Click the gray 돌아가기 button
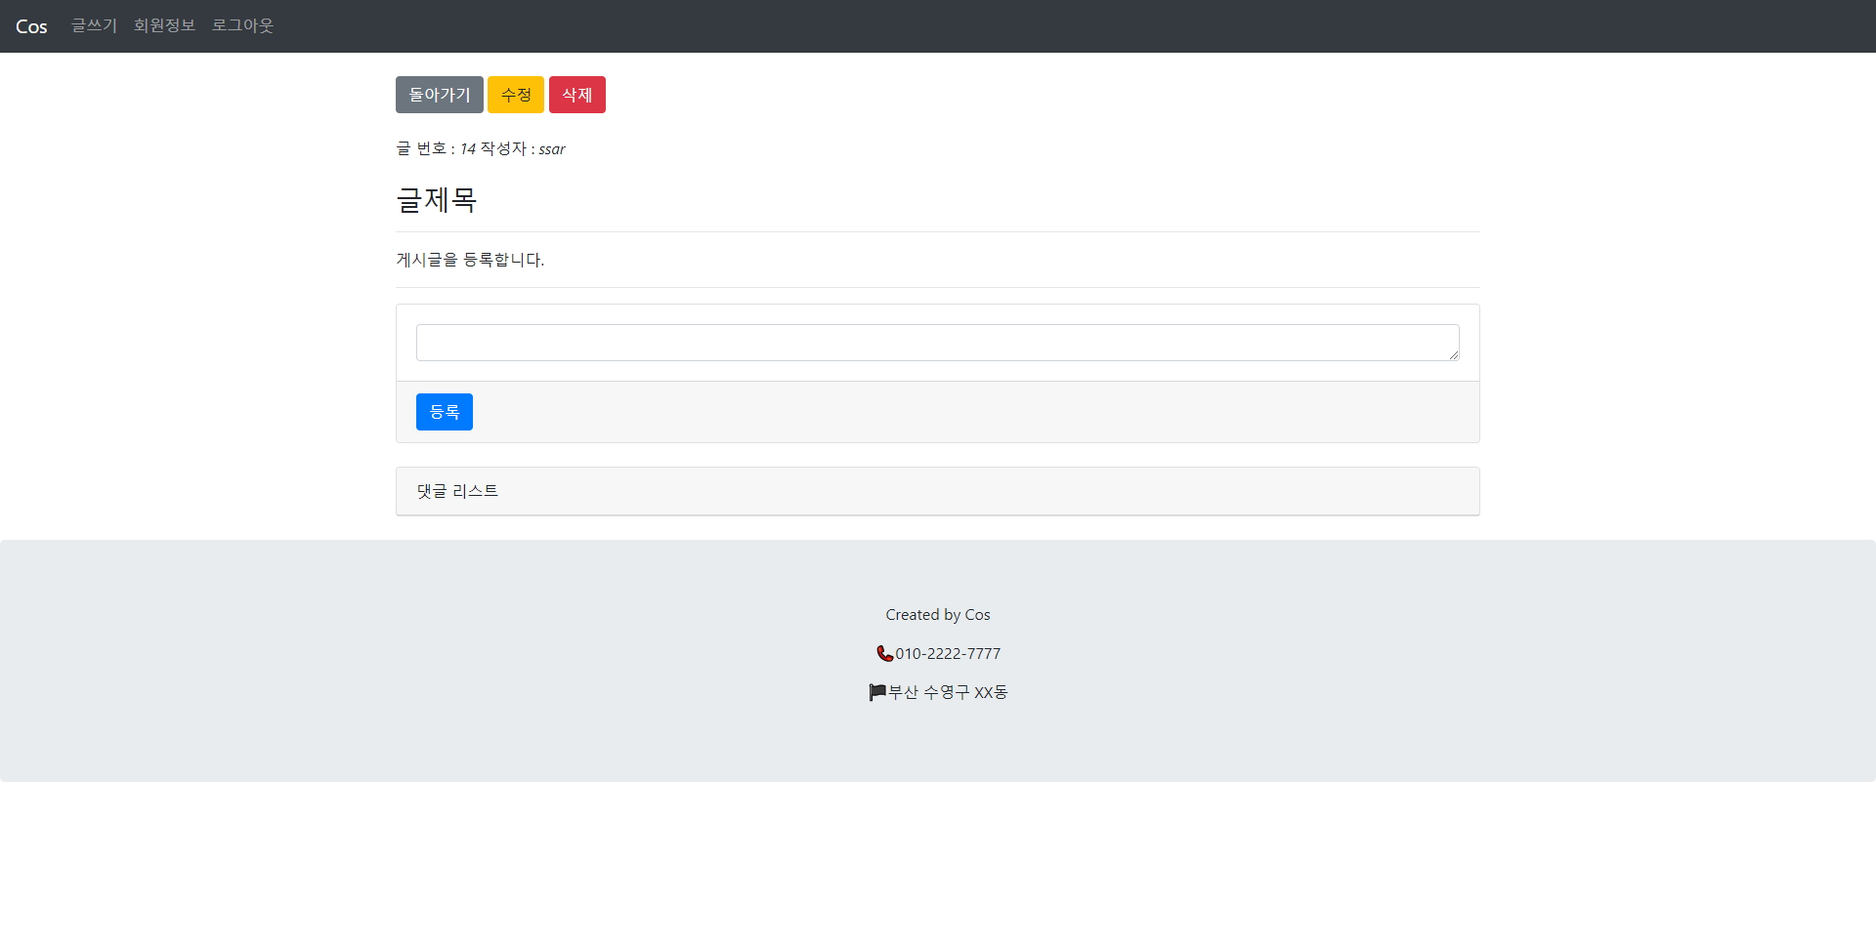Viewport: 1876px width, 943px height. (x=440, y=95)
